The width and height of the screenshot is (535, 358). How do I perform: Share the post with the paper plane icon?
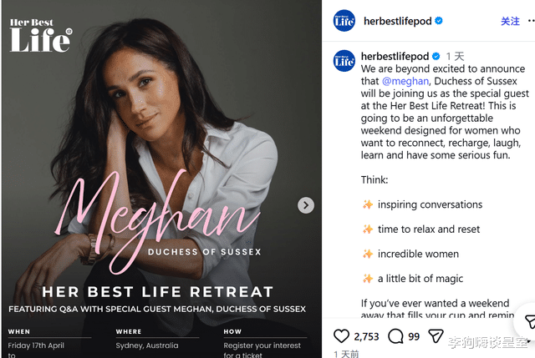point(436,336)
